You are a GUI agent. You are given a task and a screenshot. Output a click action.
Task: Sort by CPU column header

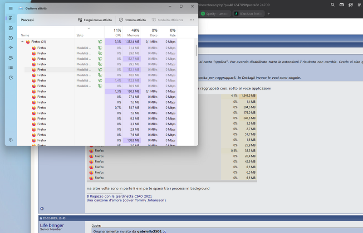[114, 33]
